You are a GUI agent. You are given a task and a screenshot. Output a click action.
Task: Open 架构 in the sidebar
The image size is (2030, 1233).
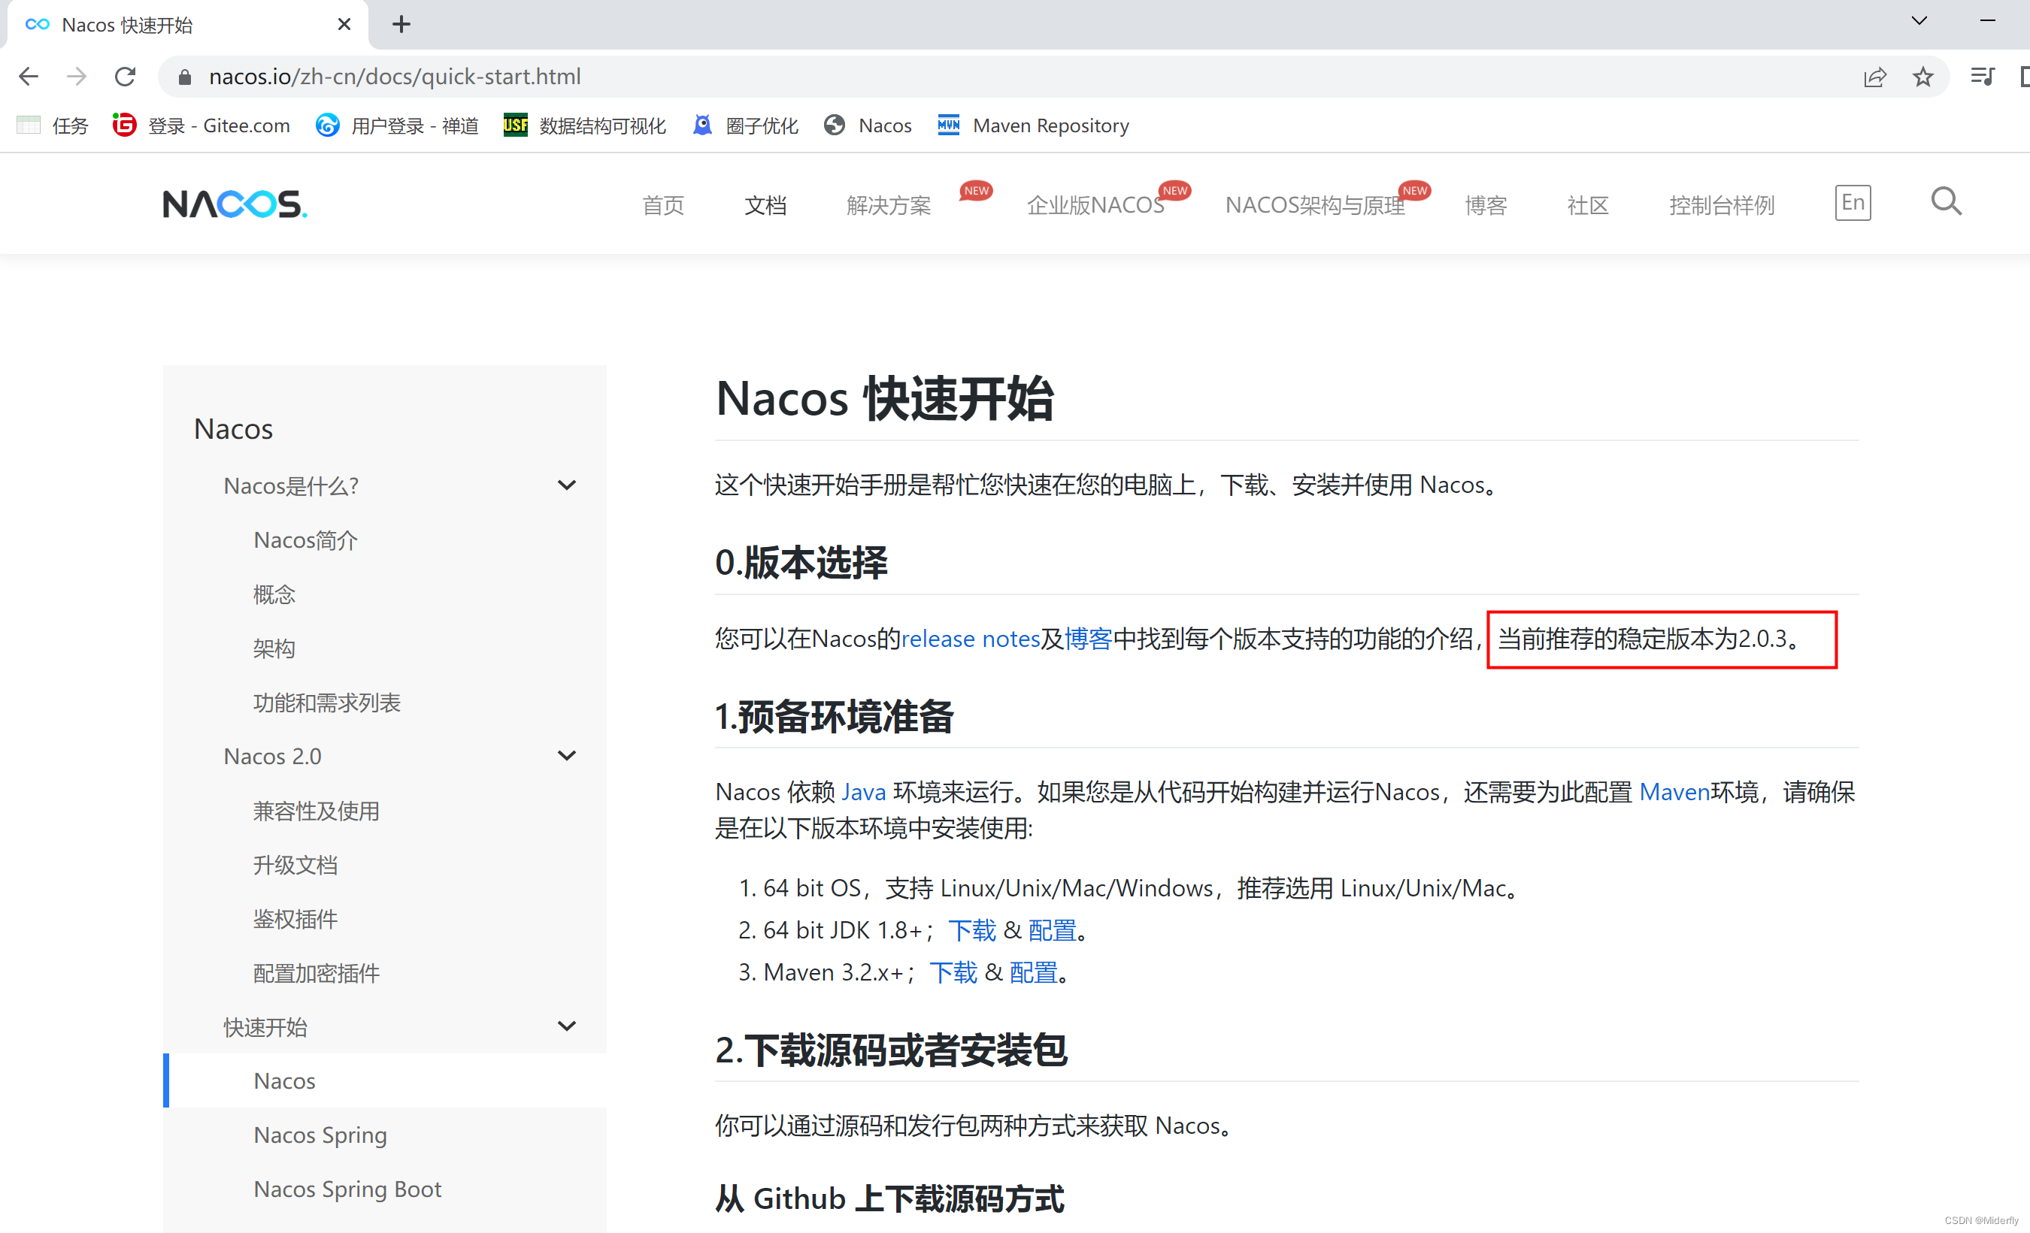pos(274,648)
